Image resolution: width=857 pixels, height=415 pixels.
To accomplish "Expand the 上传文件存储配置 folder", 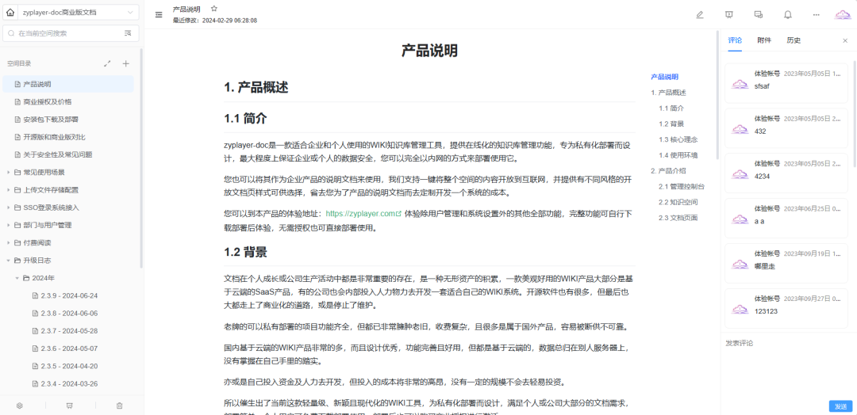I will (8, 190).
